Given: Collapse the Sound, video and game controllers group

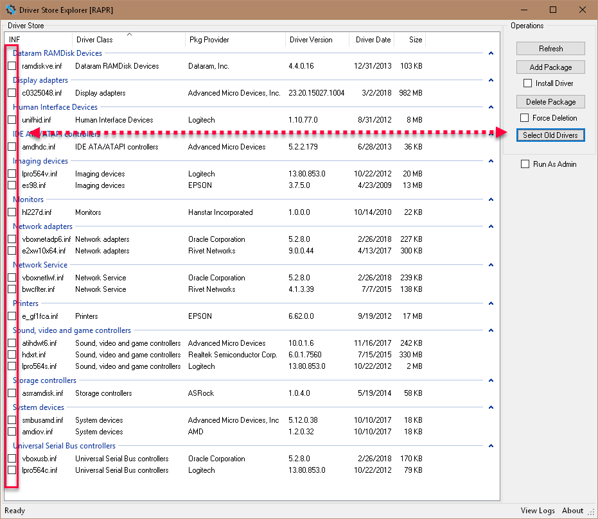Looking at the screenshot, I should (491, 330).
